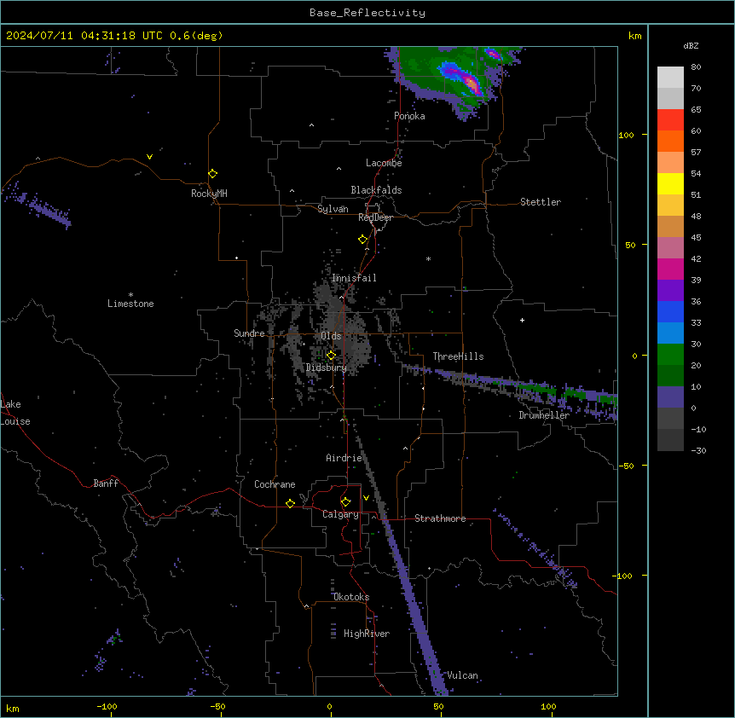Select the 65 dBZ red legend swatch
The image size is (735, 718).
(670, 120)
